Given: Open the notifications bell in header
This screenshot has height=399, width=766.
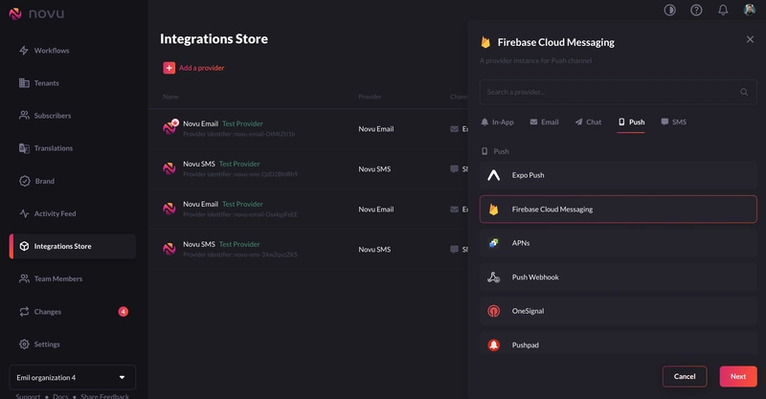Looking at the screenshot, I should [x=723, y=10].
